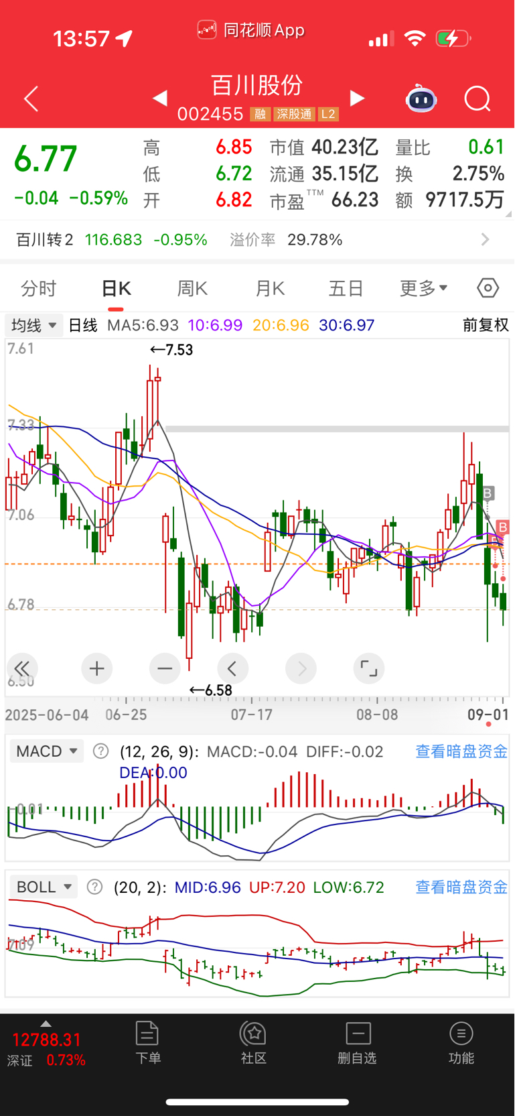Tap the red B marker on chart
The width and height of the screenshot is (515, 1116).
(x=503, y=528)
